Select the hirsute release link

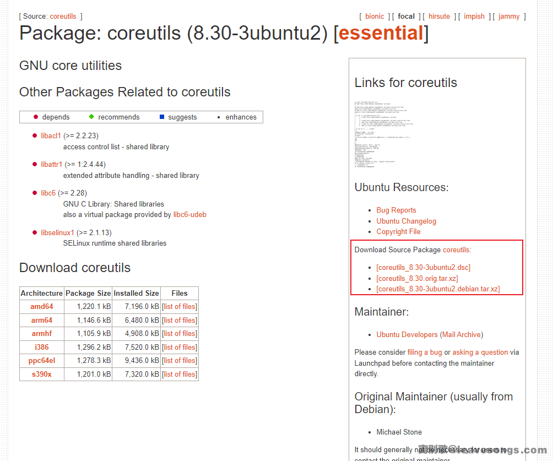[439, 16]
